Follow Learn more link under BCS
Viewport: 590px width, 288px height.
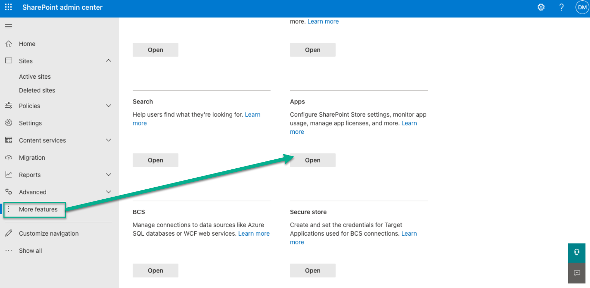tap(254, 234)
